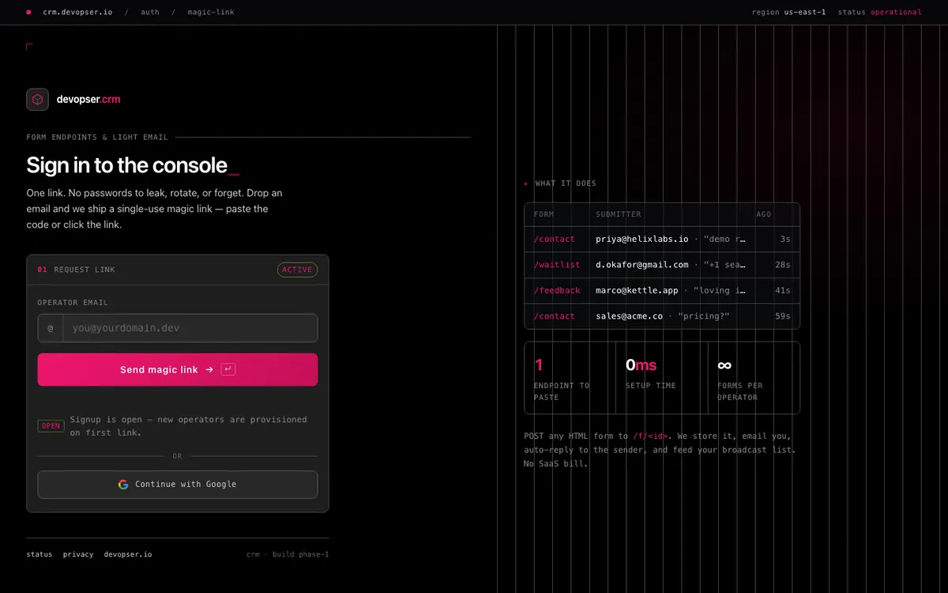The height and width of the screenshot is (593, 948).
Task: Click sales@acme.co submitter row
Action: (662, 316)
